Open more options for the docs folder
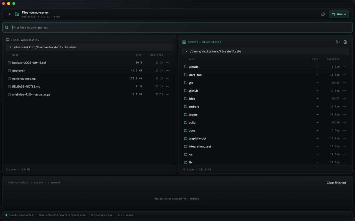 pos(344,131)
